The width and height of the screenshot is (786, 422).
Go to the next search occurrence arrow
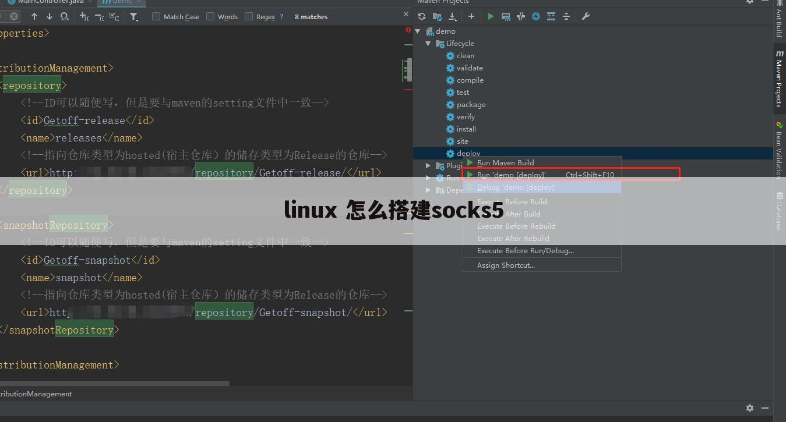click(x=49, y=16)
